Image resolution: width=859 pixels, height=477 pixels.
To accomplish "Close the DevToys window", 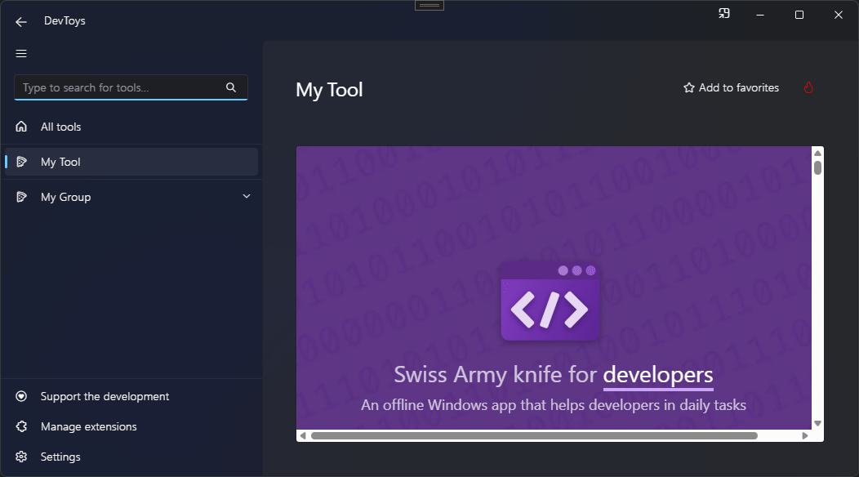I will click(839, 15).
